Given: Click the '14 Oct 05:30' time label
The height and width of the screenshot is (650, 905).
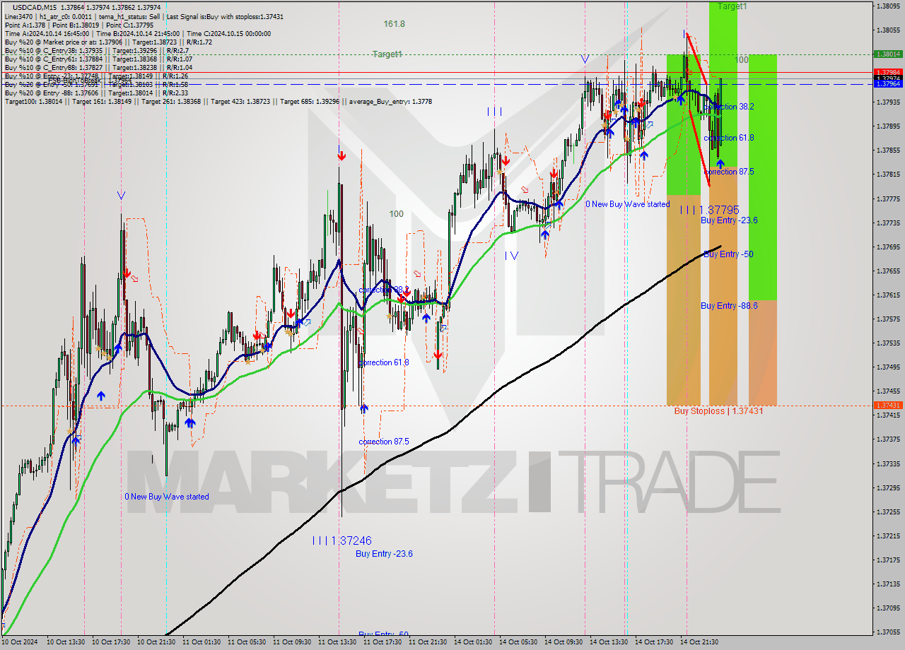Looking at the screenshot, I should [519, 642].
